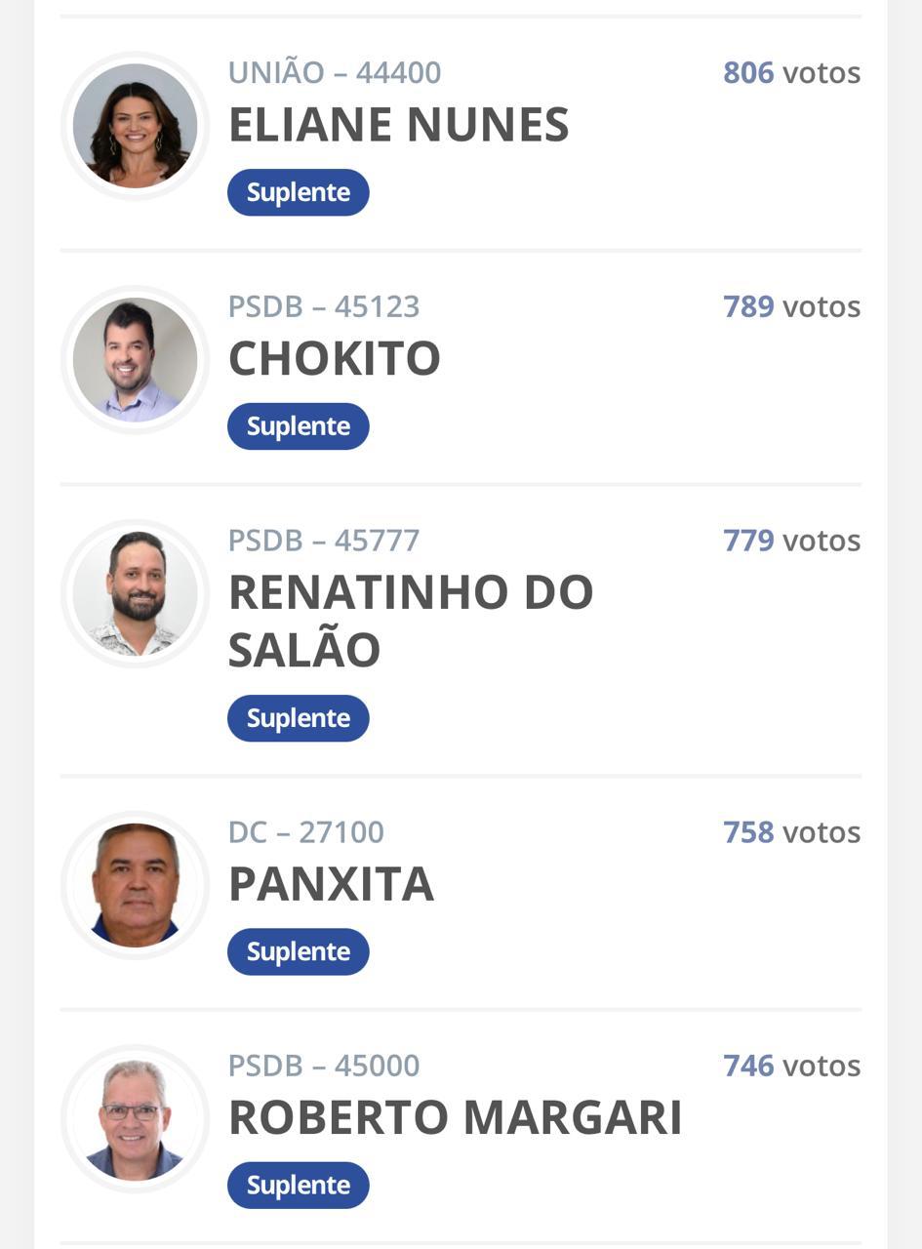Open Panxita candidate photo
The height and width of the screenshot is (1249, 922).
[x=135, y=885]
